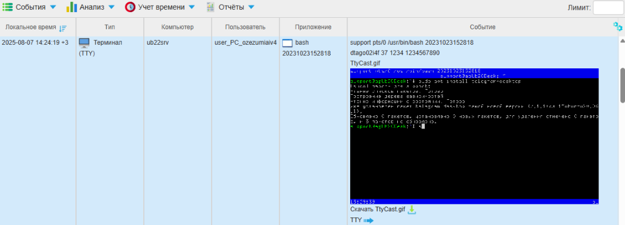The image size is (625, 225).
Task: Click the Тип column header
Action: (x=110, y=27)
